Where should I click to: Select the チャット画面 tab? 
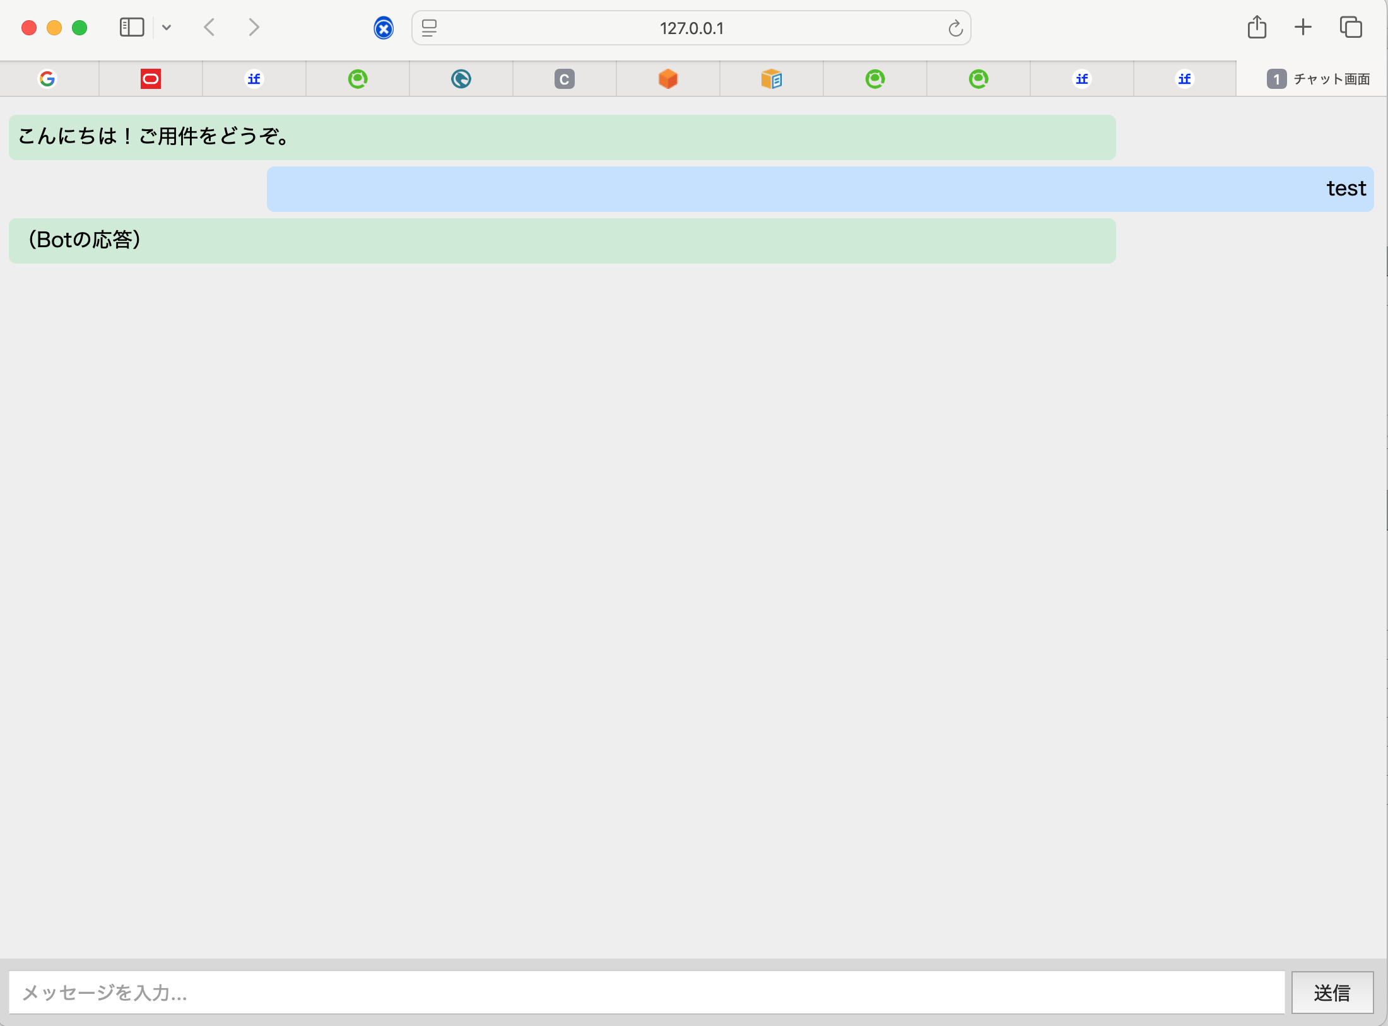[x=1319, y=79]
